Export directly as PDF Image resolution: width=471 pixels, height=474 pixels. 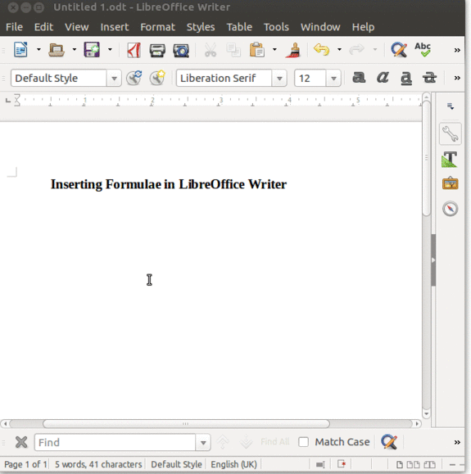(x=134, y=50)
